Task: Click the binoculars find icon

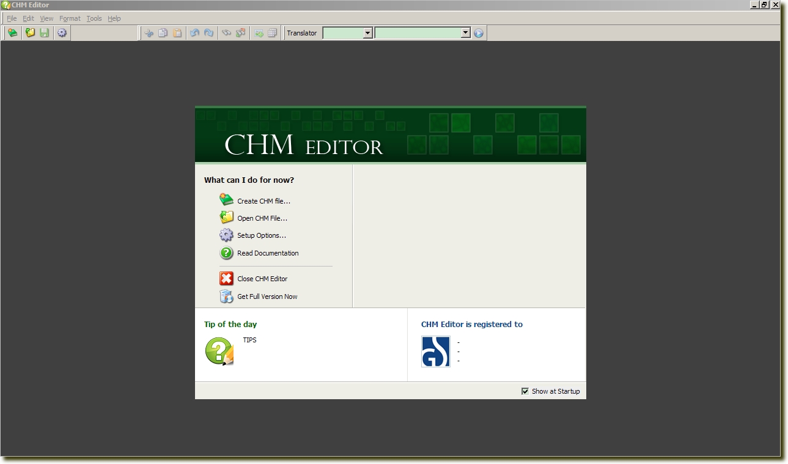Action: (x=226, y=33)
